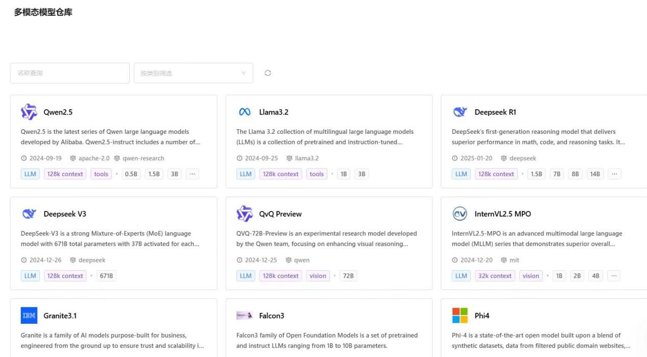Image resolution: width=647 pixels, height=357 pixels.
Task: Click the tools tag on Llama3.2 card
Action: (317, 174)
